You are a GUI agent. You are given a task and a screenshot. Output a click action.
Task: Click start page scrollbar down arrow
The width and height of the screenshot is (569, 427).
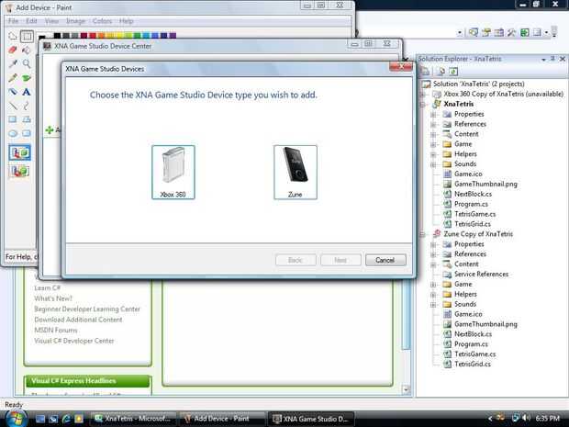(406, 390)
